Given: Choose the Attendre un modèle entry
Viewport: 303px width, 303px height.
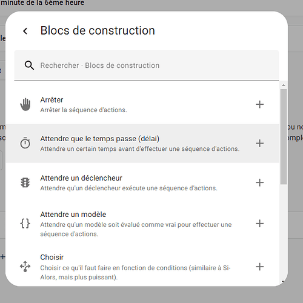Looking at the screenshot, I should 142,224.
